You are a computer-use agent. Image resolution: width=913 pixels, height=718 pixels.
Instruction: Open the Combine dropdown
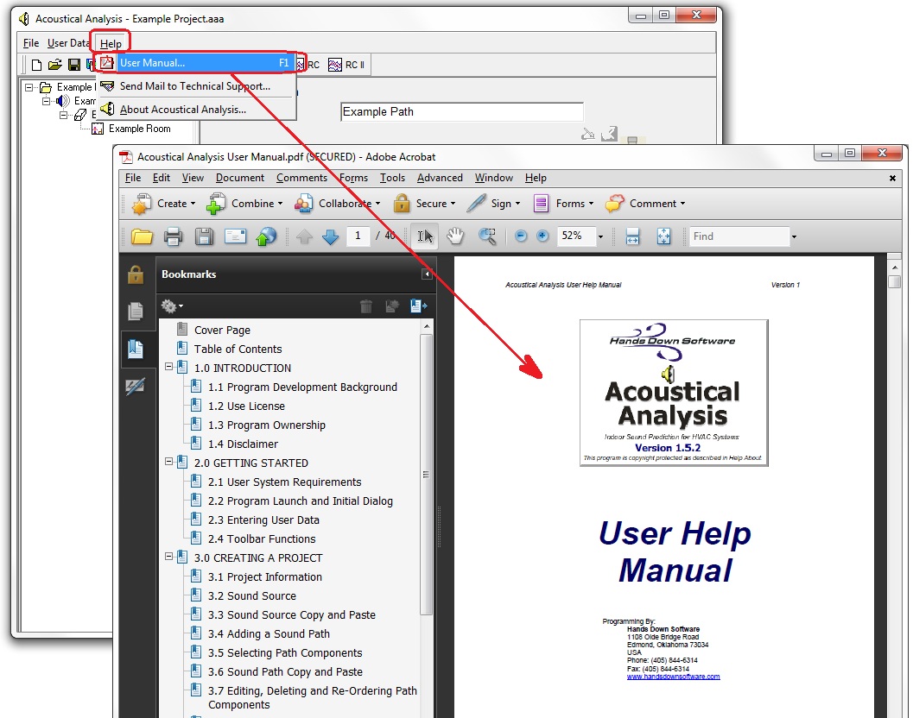click(244, 204)
